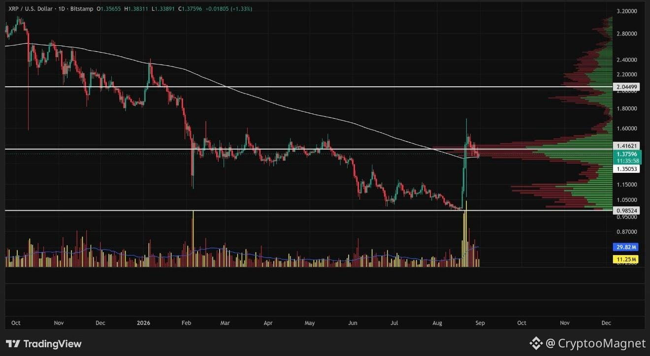Click the 1.35053 price label
The width and height of the screenshot is (650, 356).
[627, 168]
